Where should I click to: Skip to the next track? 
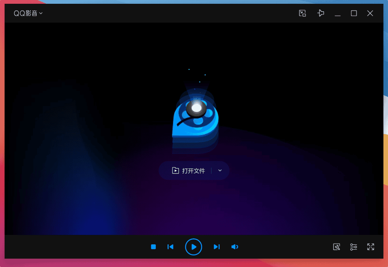point(216,247)
